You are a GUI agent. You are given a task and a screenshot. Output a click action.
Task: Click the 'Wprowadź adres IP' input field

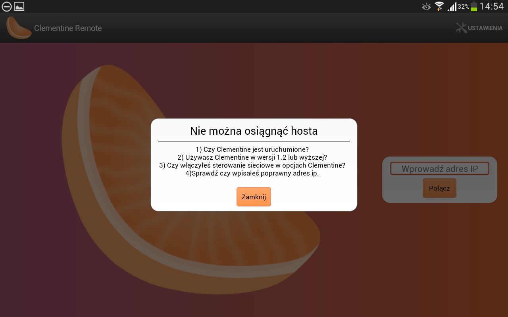[x=439, y=169]
